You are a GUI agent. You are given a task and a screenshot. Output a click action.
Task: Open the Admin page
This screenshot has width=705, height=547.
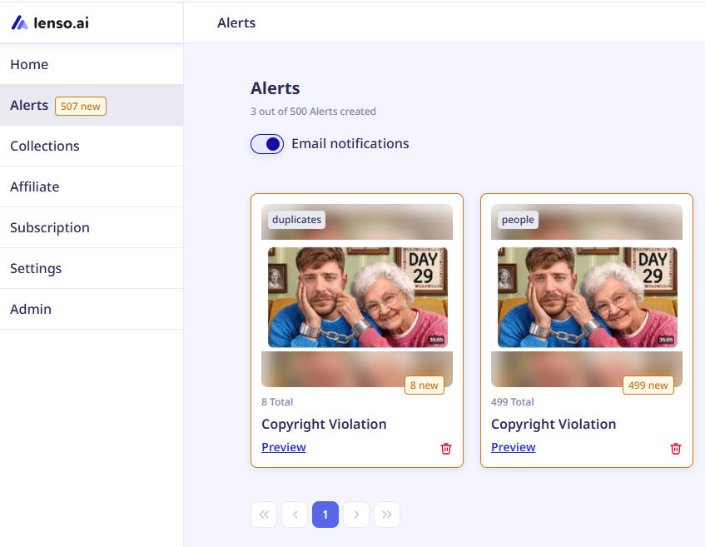(92, 309)
